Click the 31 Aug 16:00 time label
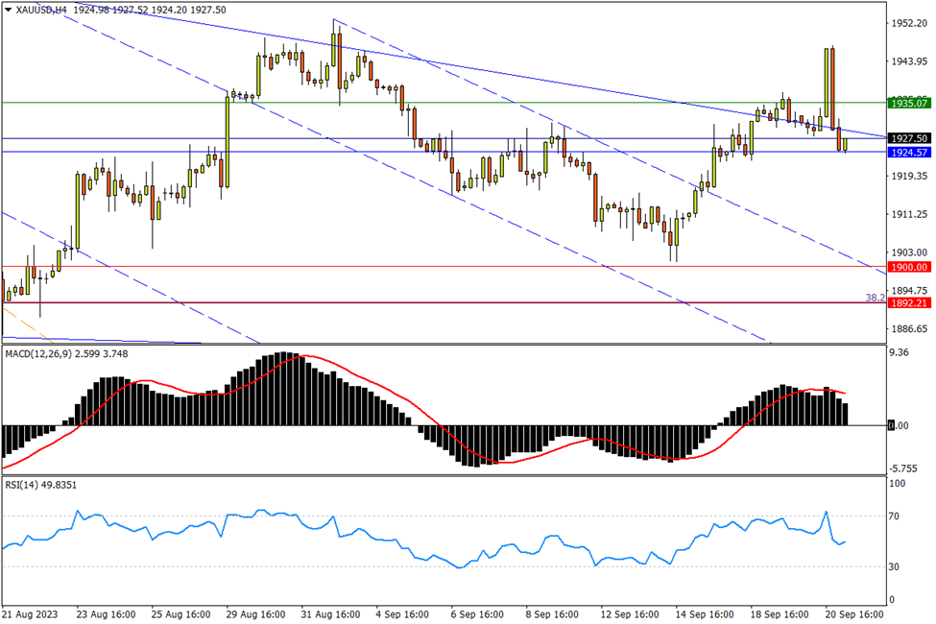 [329, 613]
